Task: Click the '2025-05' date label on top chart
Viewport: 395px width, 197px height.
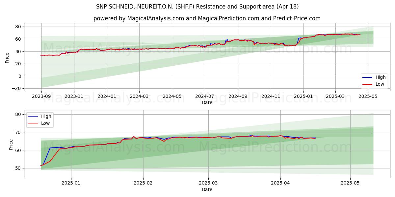Action: tap(368, 97)
